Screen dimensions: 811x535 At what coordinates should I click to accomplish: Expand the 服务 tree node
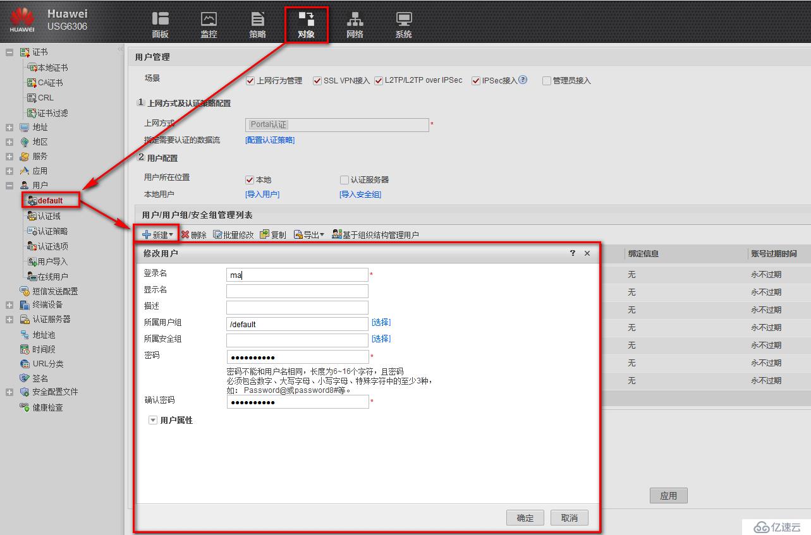click(9, 157)
